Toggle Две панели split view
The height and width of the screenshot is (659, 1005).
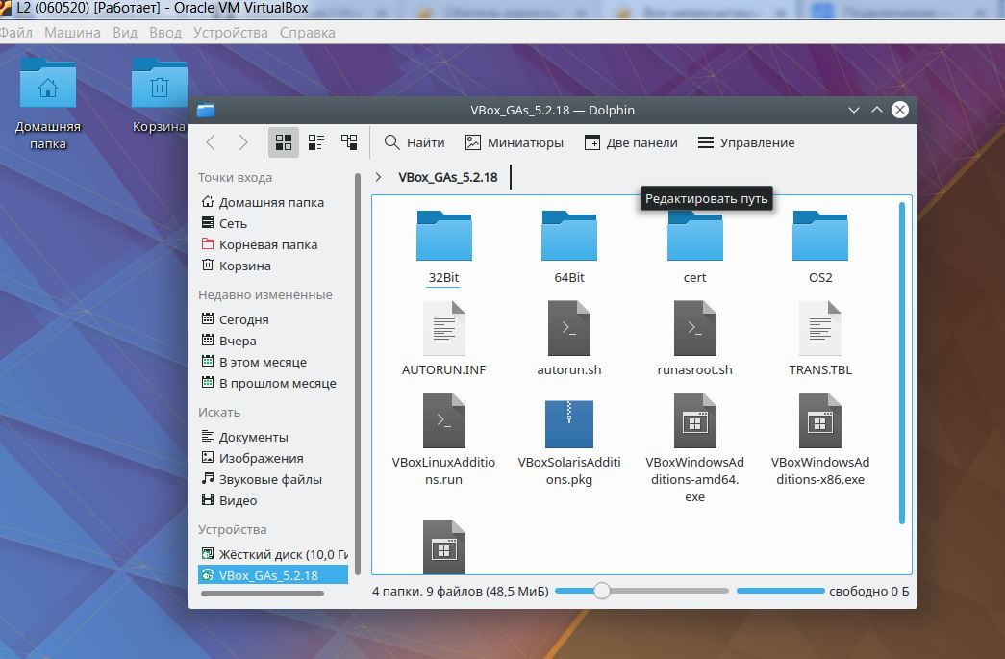click(x=631, y=142)
